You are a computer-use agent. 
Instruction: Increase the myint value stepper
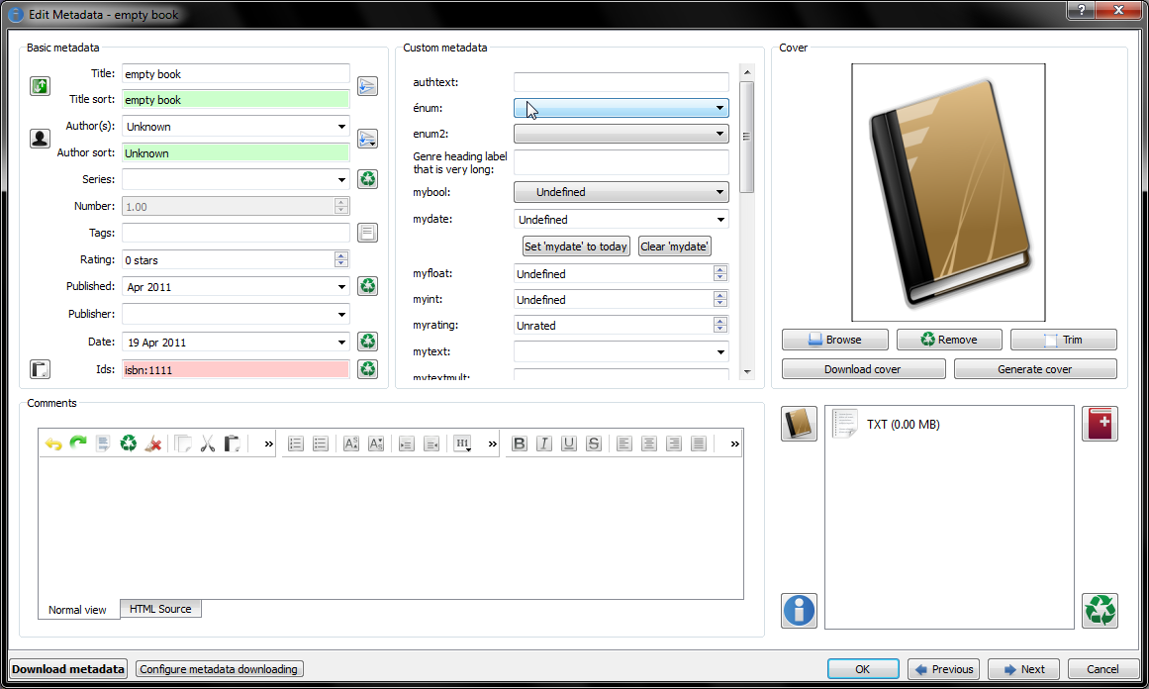pyautogui.click(x=720, y=295)
